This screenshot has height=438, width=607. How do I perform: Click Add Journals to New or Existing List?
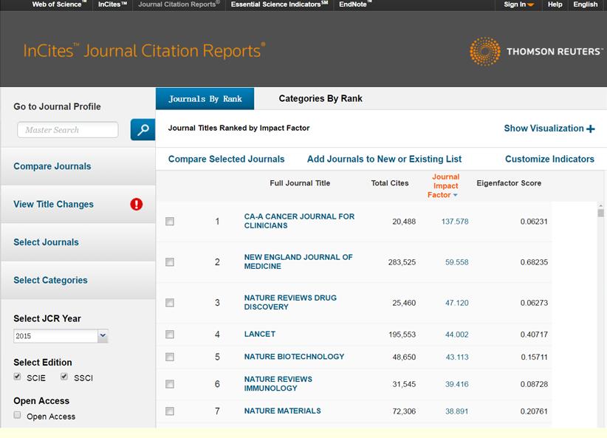click(384, 159)
